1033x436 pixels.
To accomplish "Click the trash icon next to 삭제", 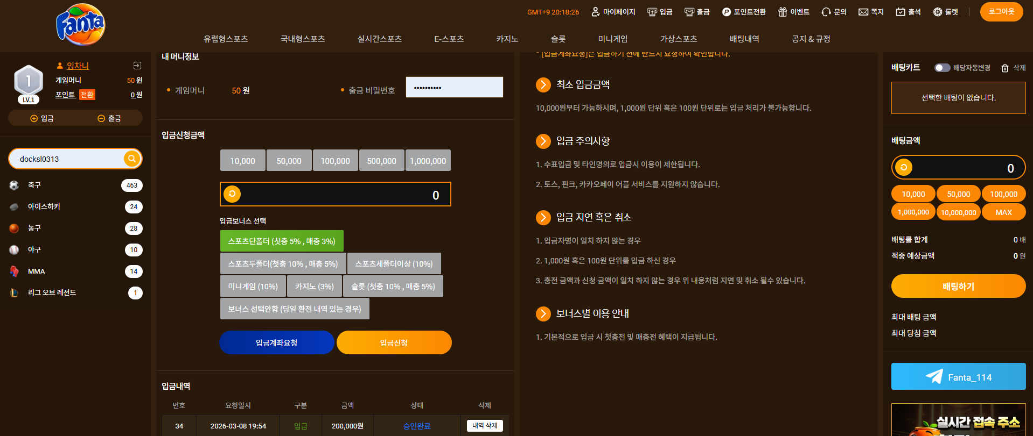I will [1005, 68].
